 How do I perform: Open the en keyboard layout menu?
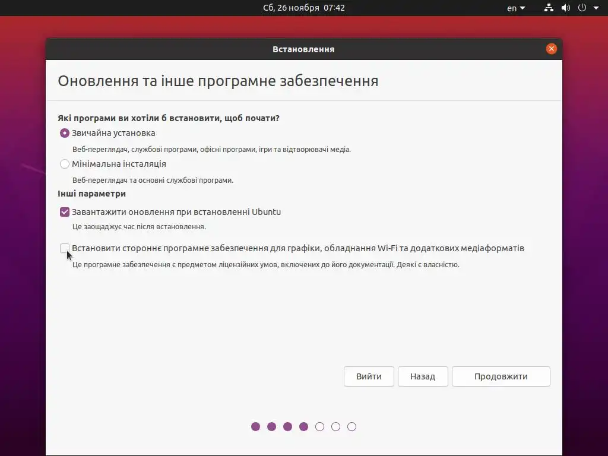pos(516,8)
